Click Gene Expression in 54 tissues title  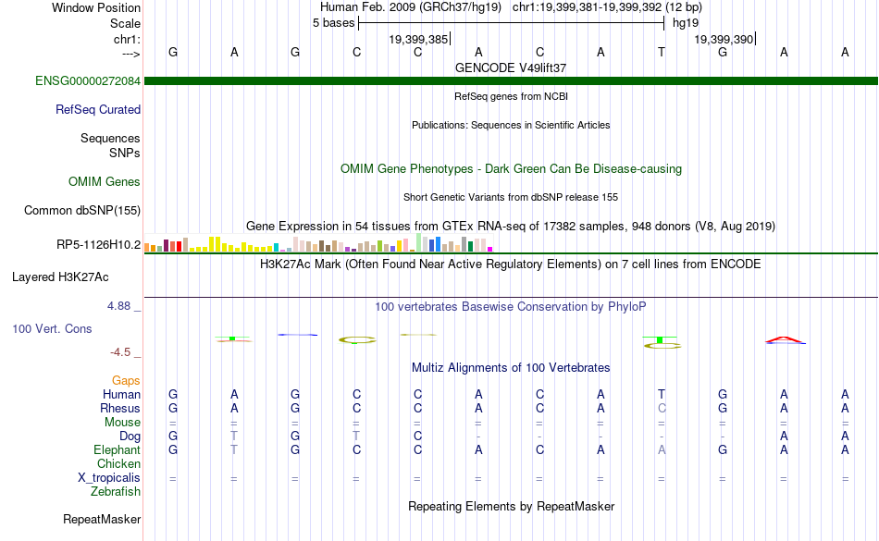coord(511,227)
